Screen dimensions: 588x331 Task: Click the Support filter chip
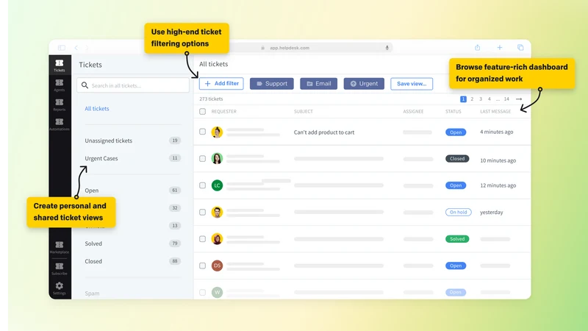272,84
